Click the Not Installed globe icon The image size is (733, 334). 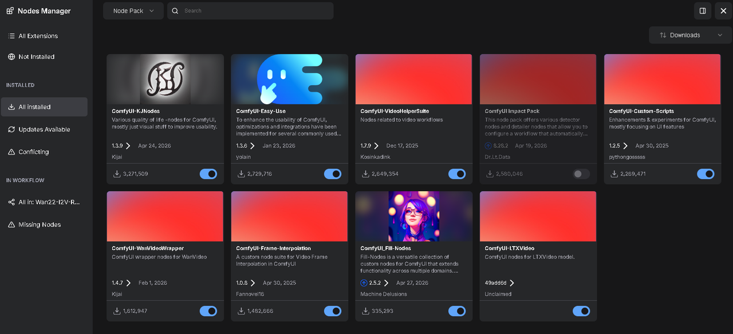pyautogui.click(x=11, y=57)
